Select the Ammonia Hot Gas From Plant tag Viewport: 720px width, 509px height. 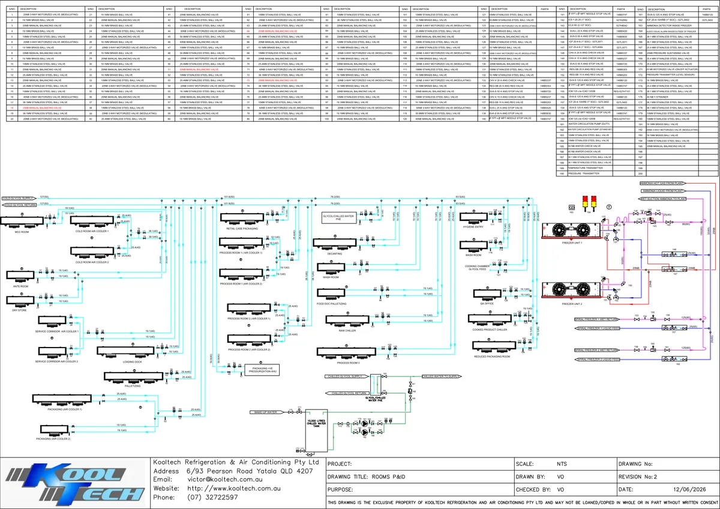662,183
